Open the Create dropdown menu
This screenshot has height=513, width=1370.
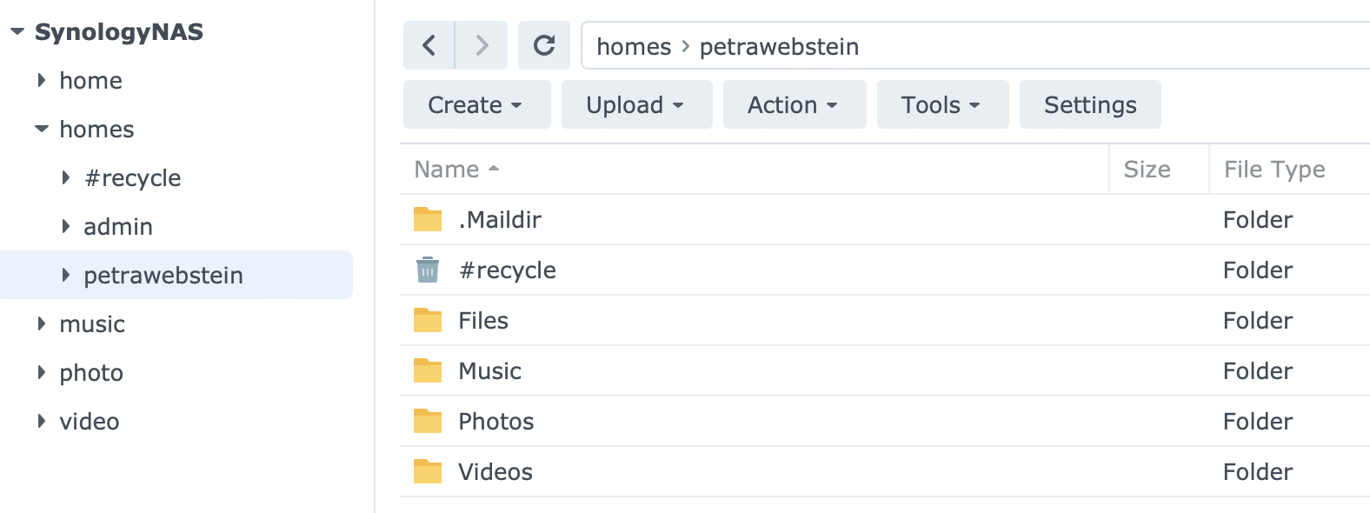click(x=476, y=105)
